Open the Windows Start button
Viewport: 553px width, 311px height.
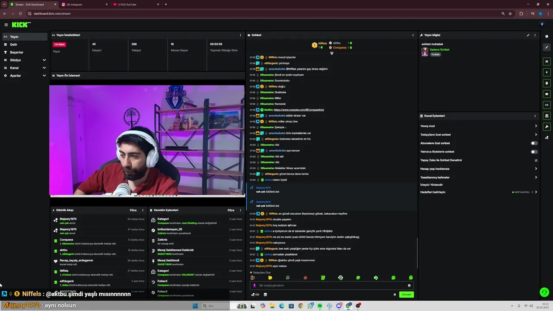coord(195,306)
